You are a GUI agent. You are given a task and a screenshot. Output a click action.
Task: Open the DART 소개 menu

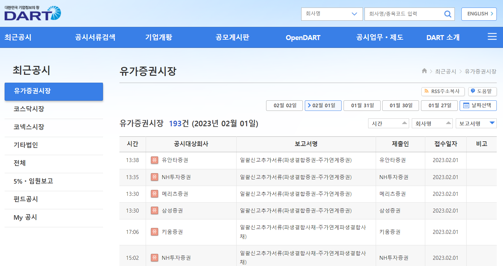[x=443, y=37]
